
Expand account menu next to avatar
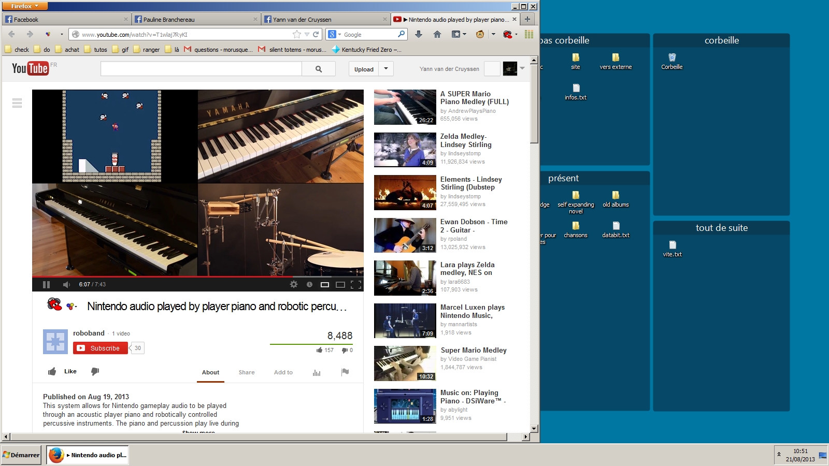(x=522, y=68)
